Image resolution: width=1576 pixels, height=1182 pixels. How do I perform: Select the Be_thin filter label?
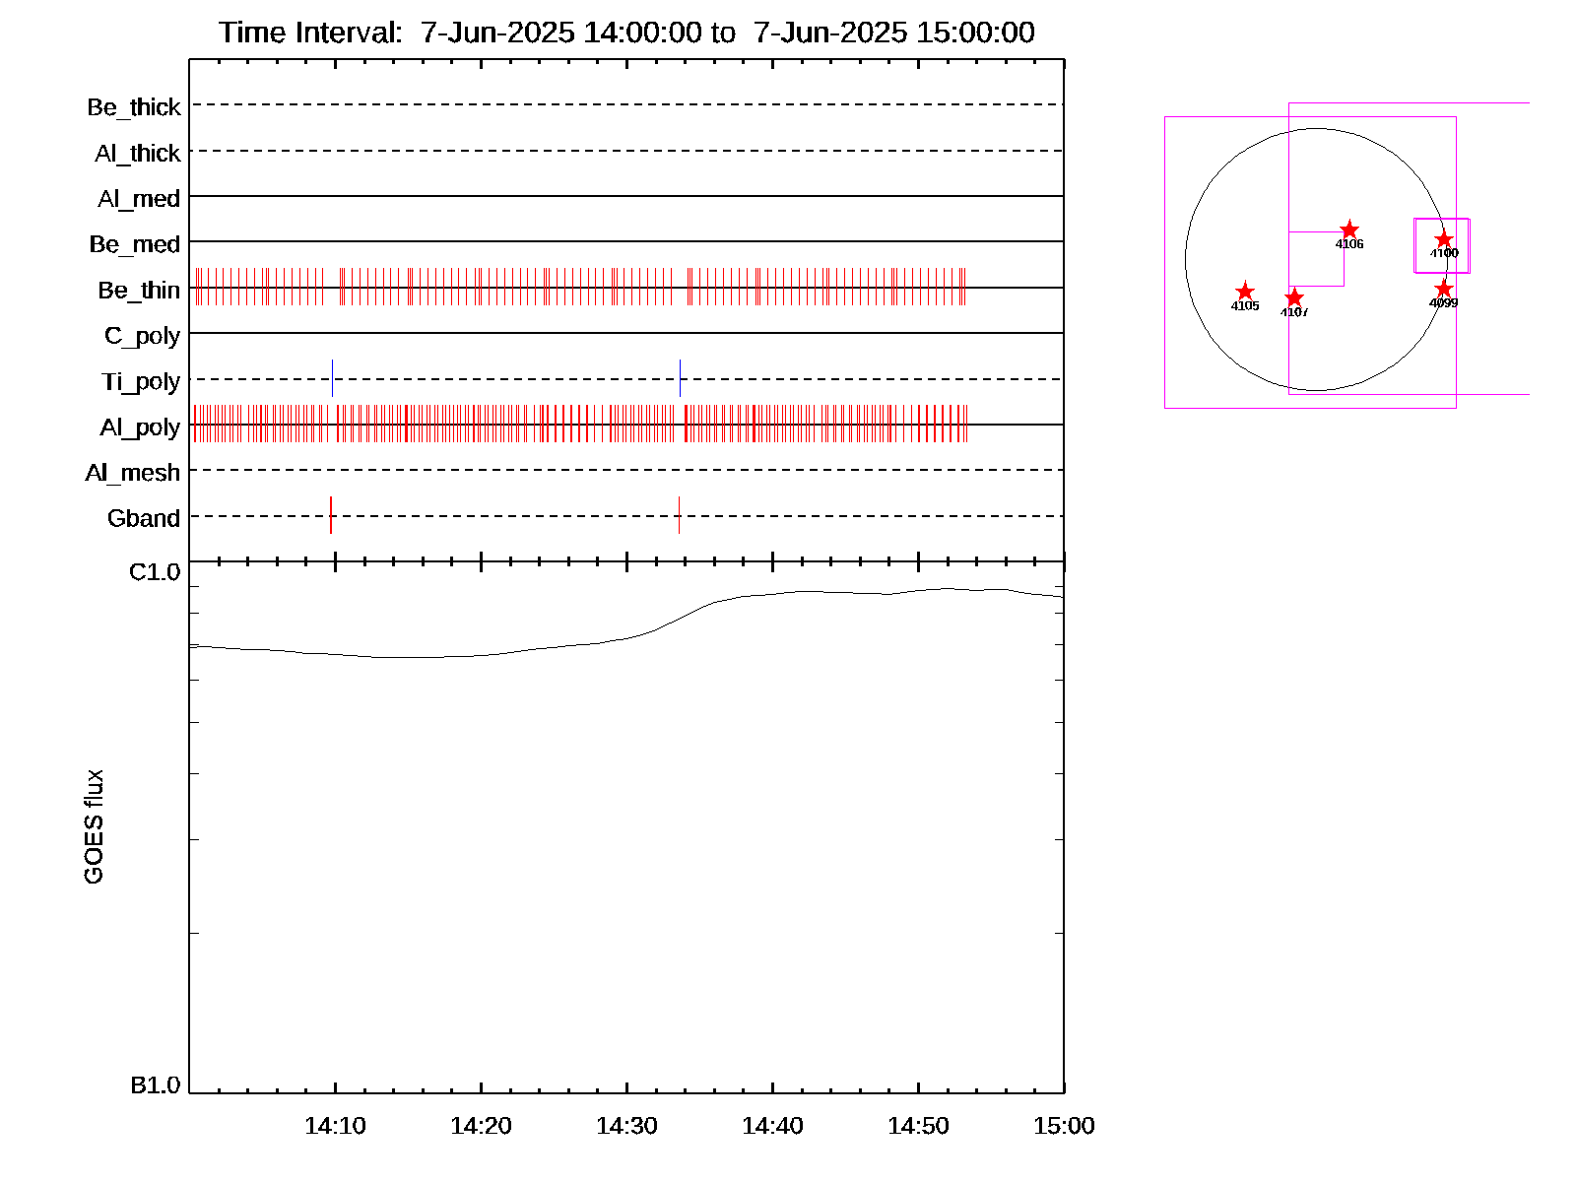pyautogui.click(x=139, y=291)
